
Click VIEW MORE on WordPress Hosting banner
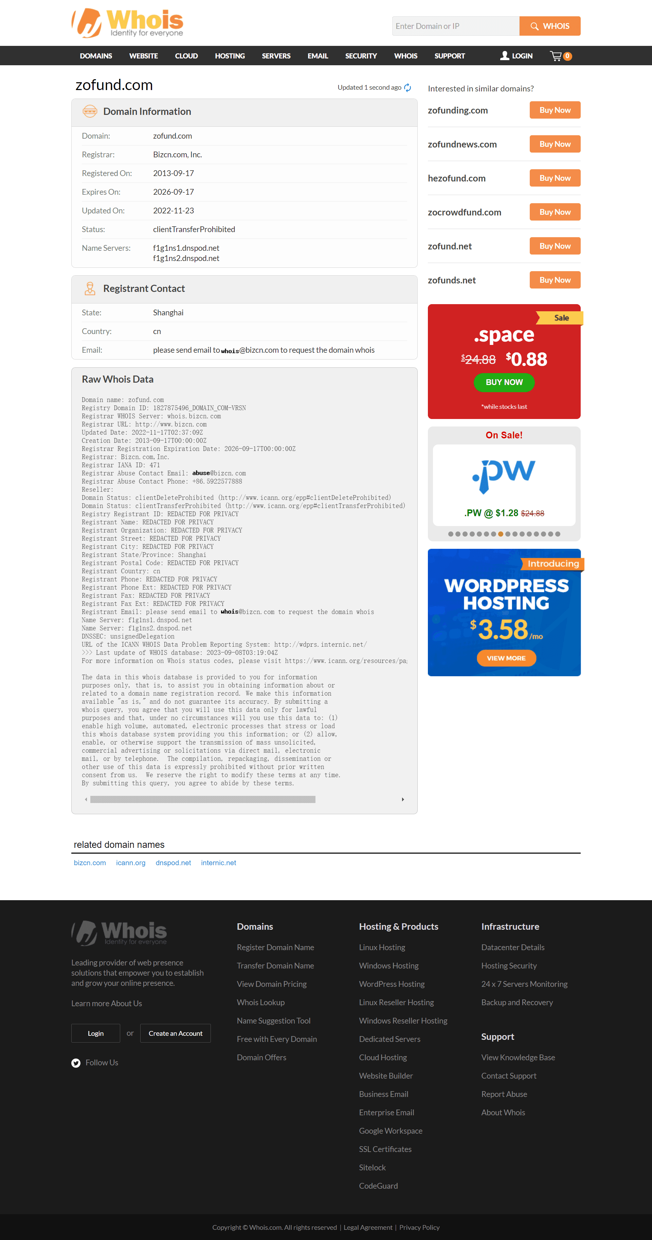(506, 658)
